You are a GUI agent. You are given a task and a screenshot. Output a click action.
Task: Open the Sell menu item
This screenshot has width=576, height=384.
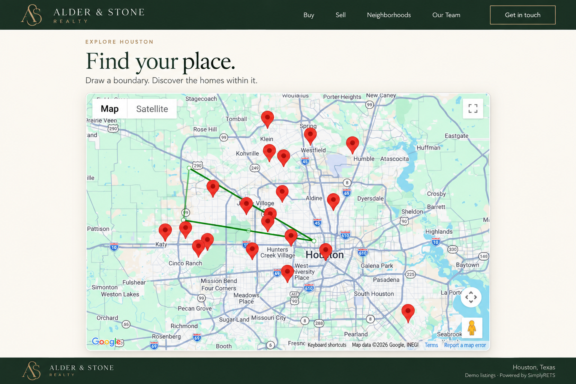[x=340, y=15]
